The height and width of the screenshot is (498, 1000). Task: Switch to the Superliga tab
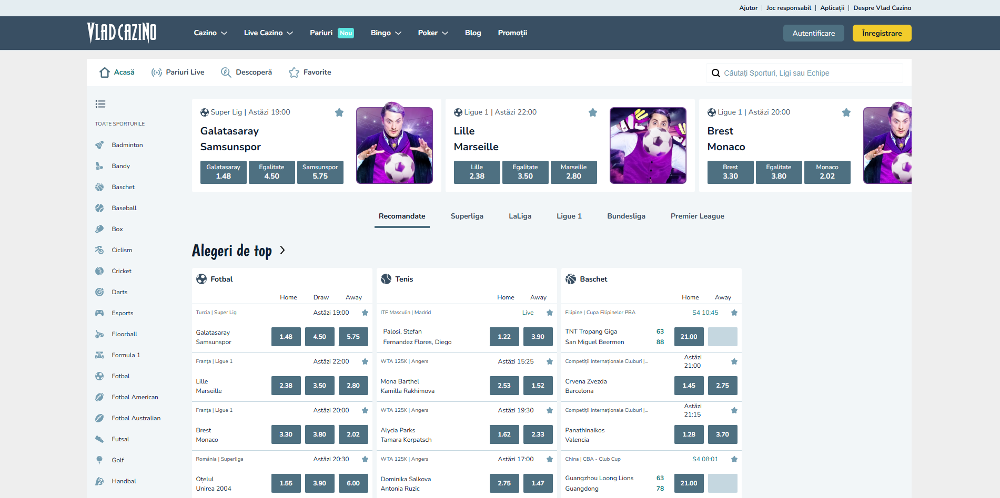click(x=467, y=216)
